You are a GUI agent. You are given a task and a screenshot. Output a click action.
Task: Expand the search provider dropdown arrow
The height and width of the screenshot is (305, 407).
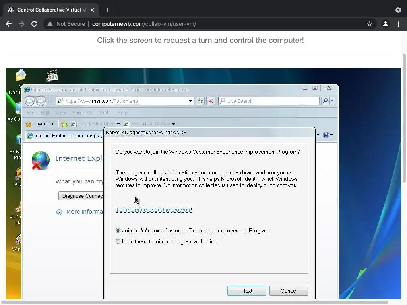[x=332, y=101]
